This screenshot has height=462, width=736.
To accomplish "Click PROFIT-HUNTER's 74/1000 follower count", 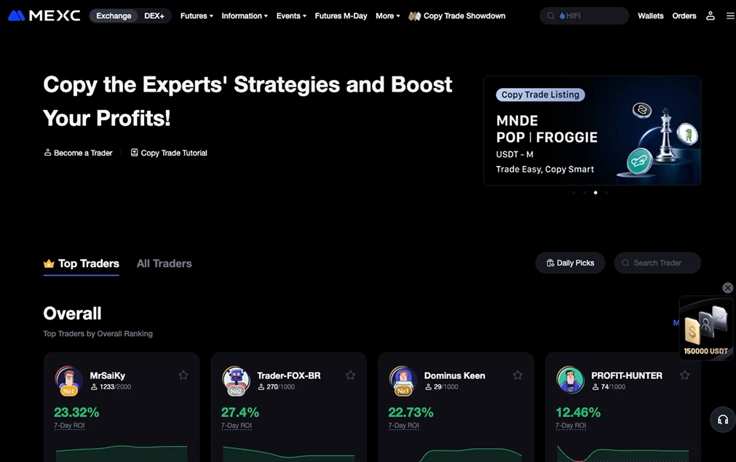I will (609, 387).
